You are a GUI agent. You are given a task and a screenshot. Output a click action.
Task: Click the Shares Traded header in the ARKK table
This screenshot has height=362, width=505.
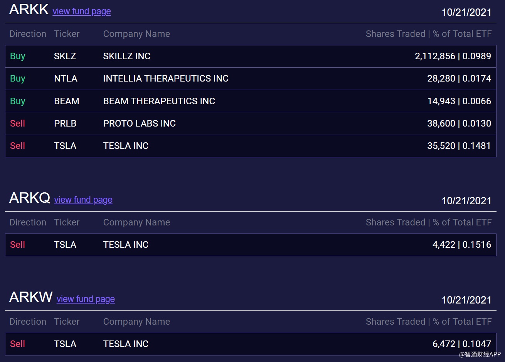(x=395, y=34)
